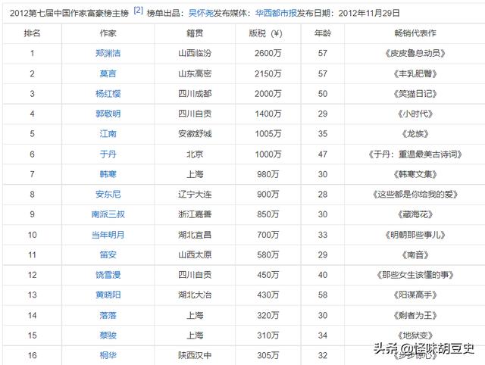
Task: Select the hometown cell 浙江嘉善
Action: (195, 214)
